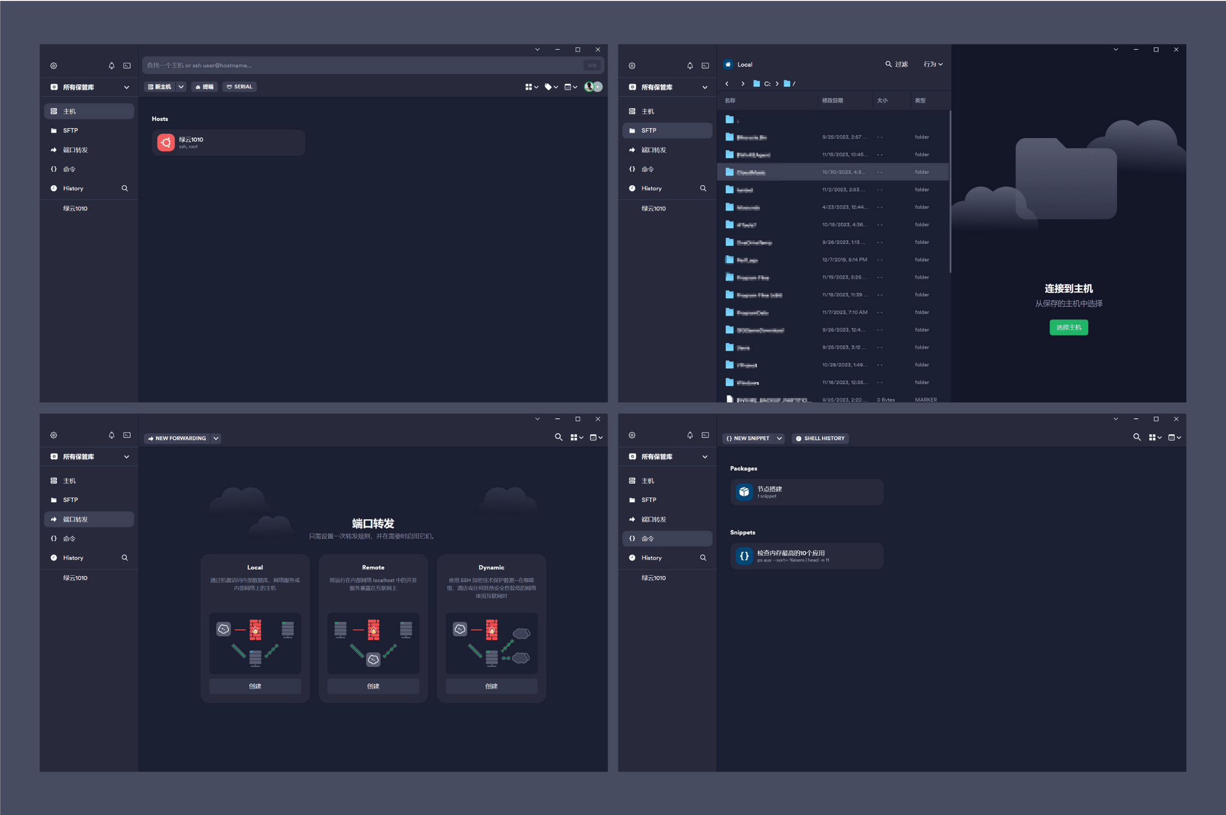1226x815 pixels.
Task: Sort files by the 修改日期 column header
Action: pos(832,101)
